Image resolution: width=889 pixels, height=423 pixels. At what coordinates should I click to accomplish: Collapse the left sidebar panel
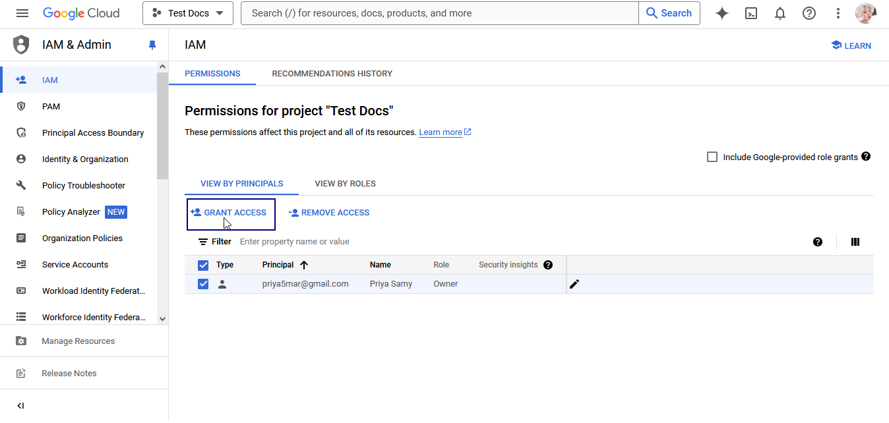click(x=20, y=406)
